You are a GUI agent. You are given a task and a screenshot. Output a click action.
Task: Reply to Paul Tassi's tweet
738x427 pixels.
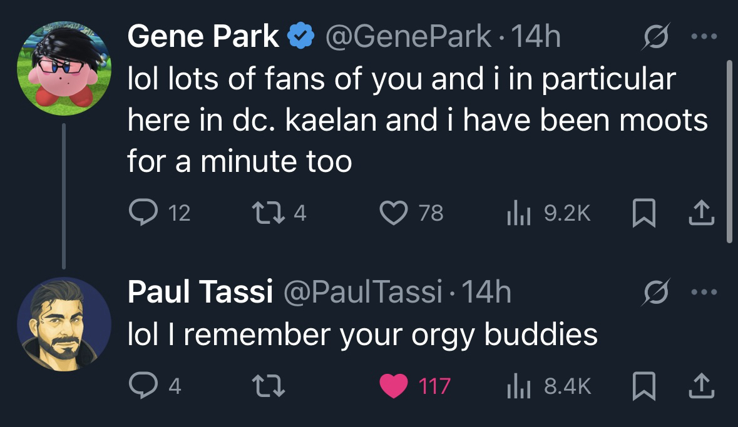coord(143,386)
